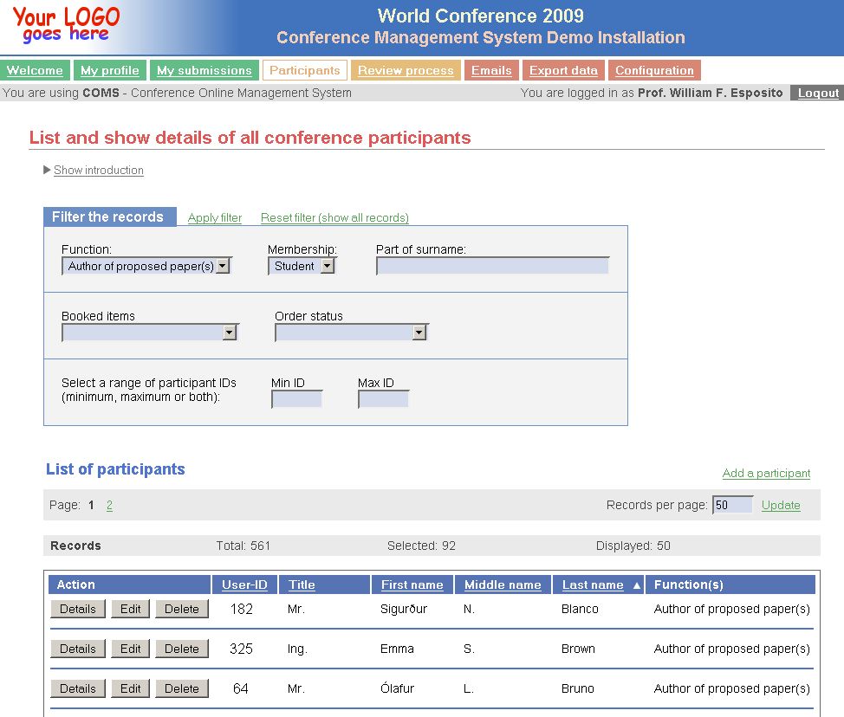The height and width of the screenshot is (717, 844).
Task: Sort by the First name column
Action: tap(412, 585)
